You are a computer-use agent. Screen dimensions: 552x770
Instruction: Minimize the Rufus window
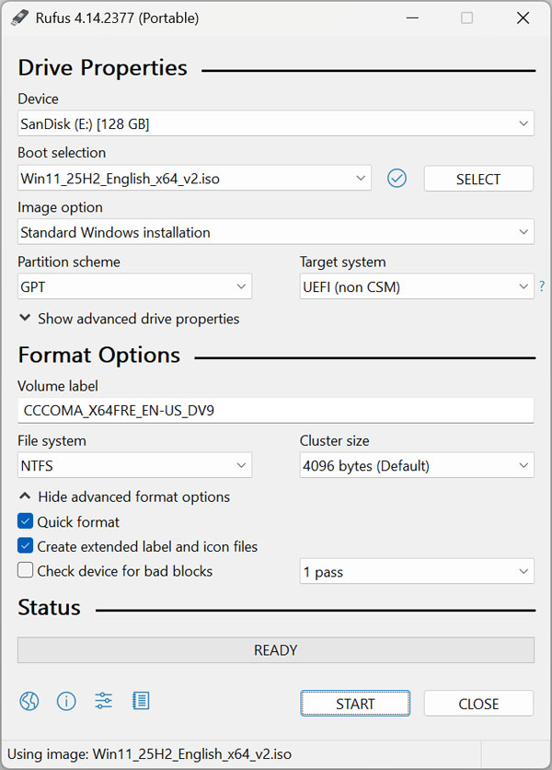[x=413, y=18]
